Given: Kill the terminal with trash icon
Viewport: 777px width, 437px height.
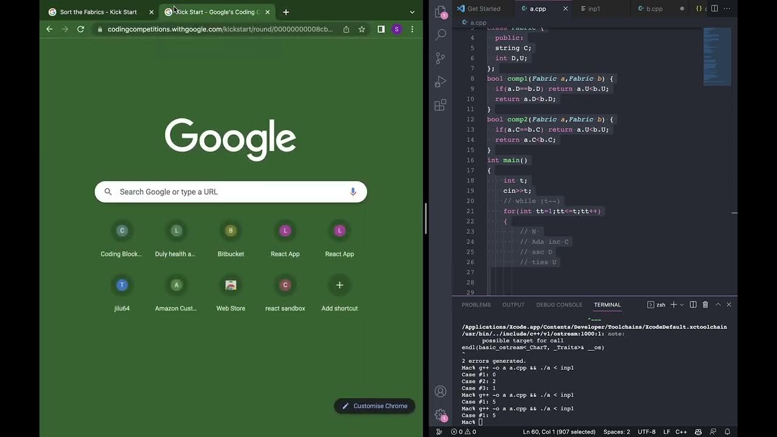Looking at the screenshot, I should click(x=705, y=305).
